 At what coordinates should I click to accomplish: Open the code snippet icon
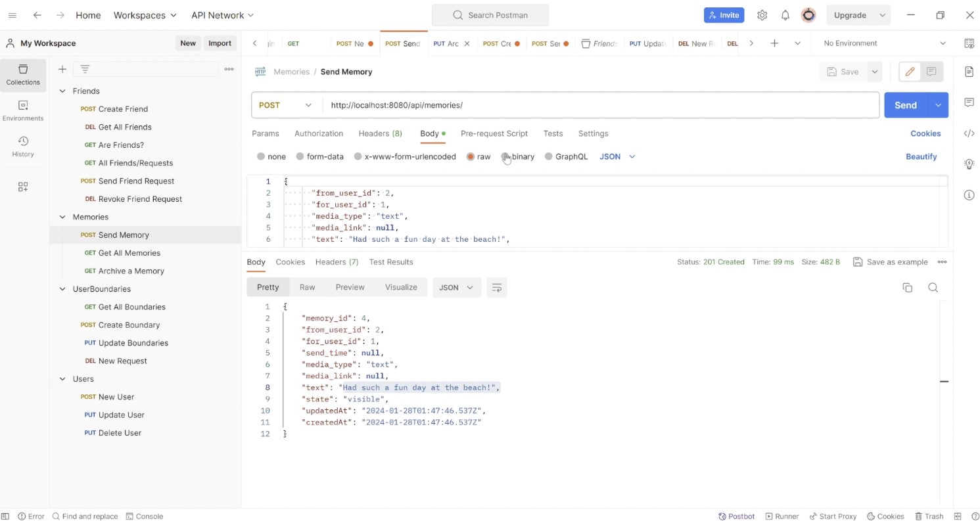click(969, 133)
